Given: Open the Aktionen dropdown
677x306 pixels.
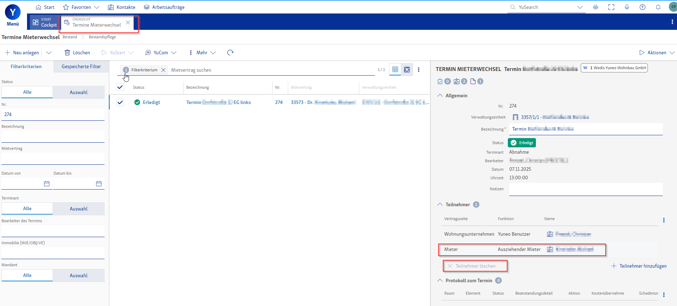Looking at the screenshot, I should [x=657, y=53].
